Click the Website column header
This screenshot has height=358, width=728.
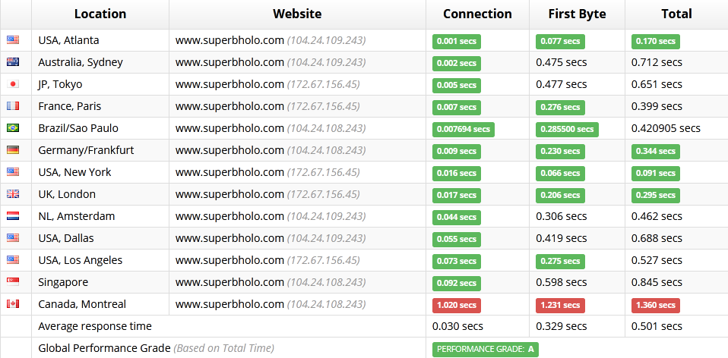point(297,14)
